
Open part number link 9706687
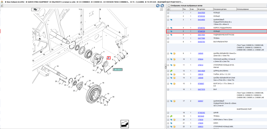click(201, 84)
